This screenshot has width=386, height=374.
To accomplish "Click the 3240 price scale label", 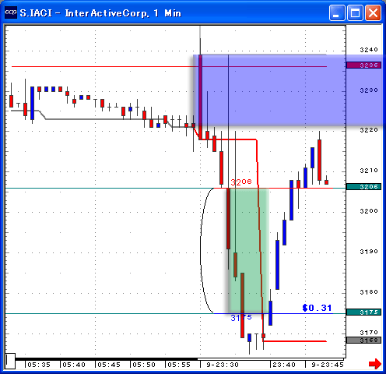I will coord(369,50).
